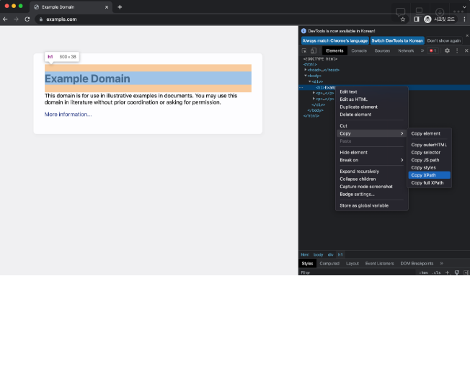Image resolution: width=470 pixels, height=369 pixels.
Task: Open Chrome's three-dot menu
Action: pyautogui.click(x=464, y=19)
